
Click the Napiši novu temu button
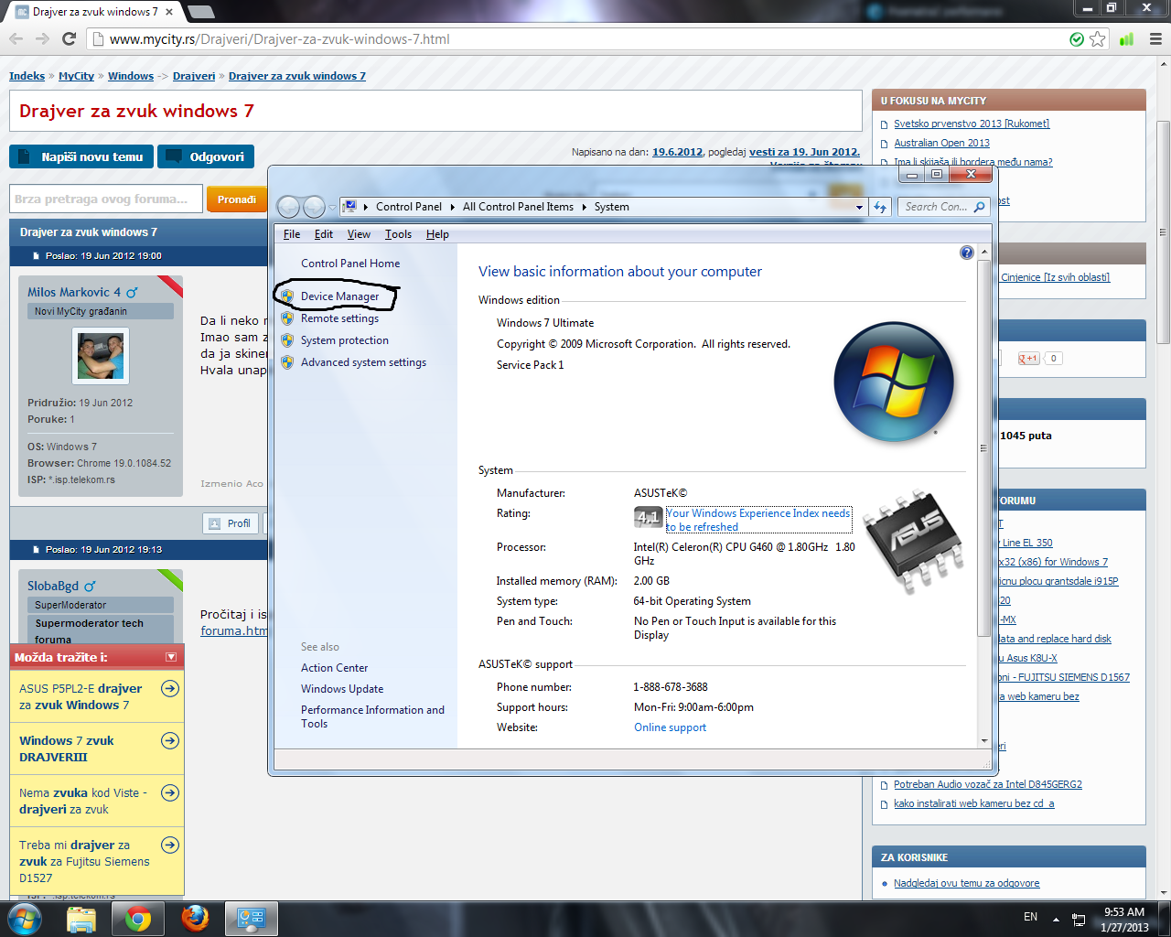pos(81,156)
